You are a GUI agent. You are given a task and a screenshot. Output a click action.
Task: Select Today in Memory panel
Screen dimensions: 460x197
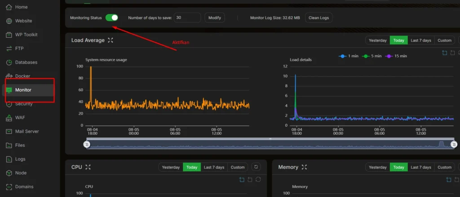point(399,167)
